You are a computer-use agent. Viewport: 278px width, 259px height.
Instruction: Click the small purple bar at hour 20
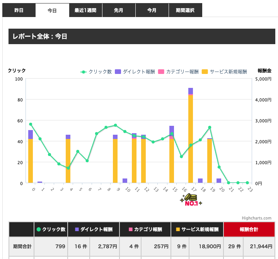[219, 181]
